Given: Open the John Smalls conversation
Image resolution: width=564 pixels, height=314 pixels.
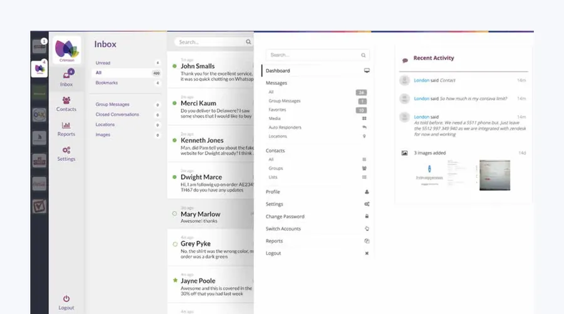Looking at the screenshot, I should [211, 69].
